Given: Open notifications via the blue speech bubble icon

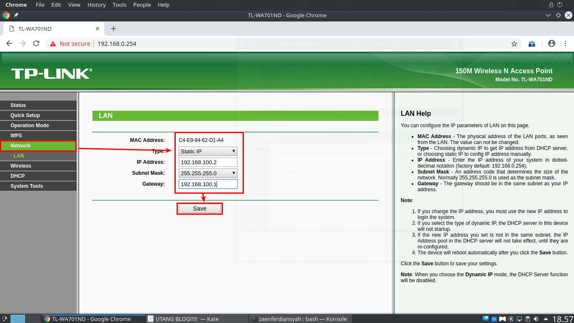Looking at the screenshot, I should [486, 318].
